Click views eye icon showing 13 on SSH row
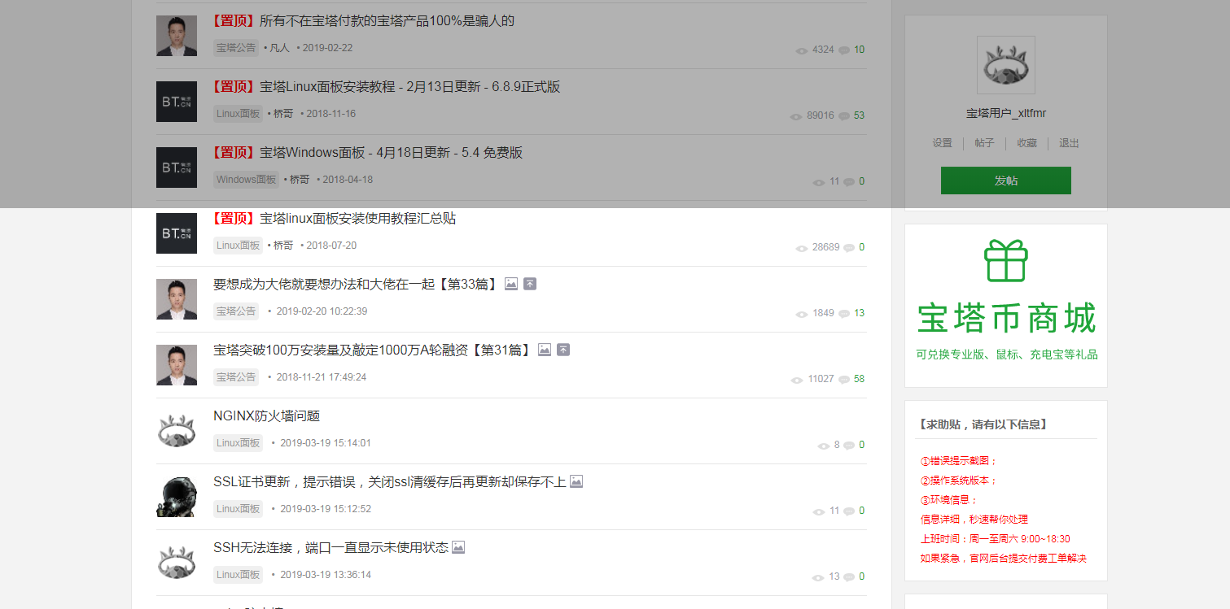Screen dimensions: 1230x609 point(819,577)
